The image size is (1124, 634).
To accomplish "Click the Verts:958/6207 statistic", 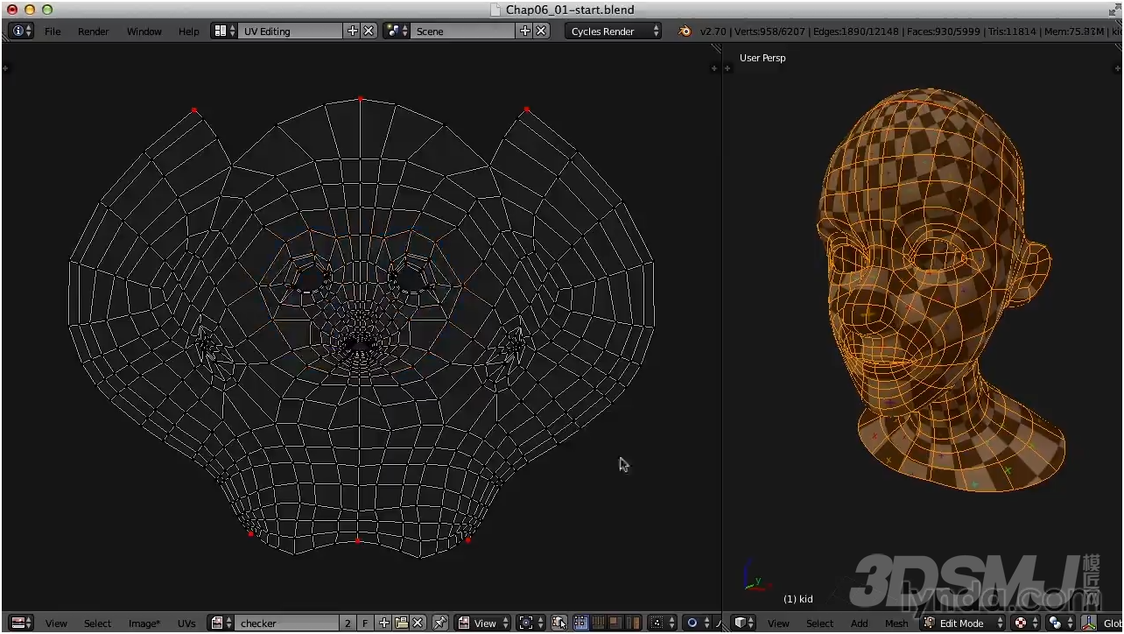I will point(770,31).
